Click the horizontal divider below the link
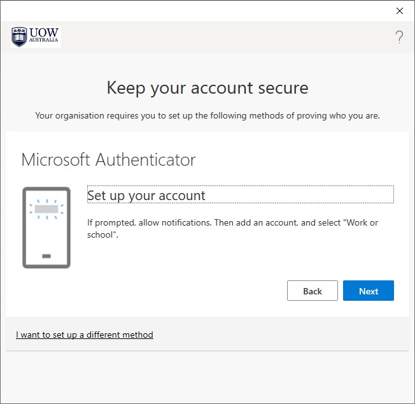This screenshot has width=415, height=404. click(207, 350)
